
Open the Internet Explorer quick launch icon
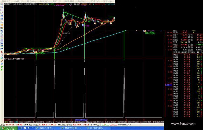point(21,128)
